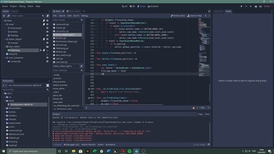
Task: Add a new node with plus icon
Action: (x=4, y=16)
